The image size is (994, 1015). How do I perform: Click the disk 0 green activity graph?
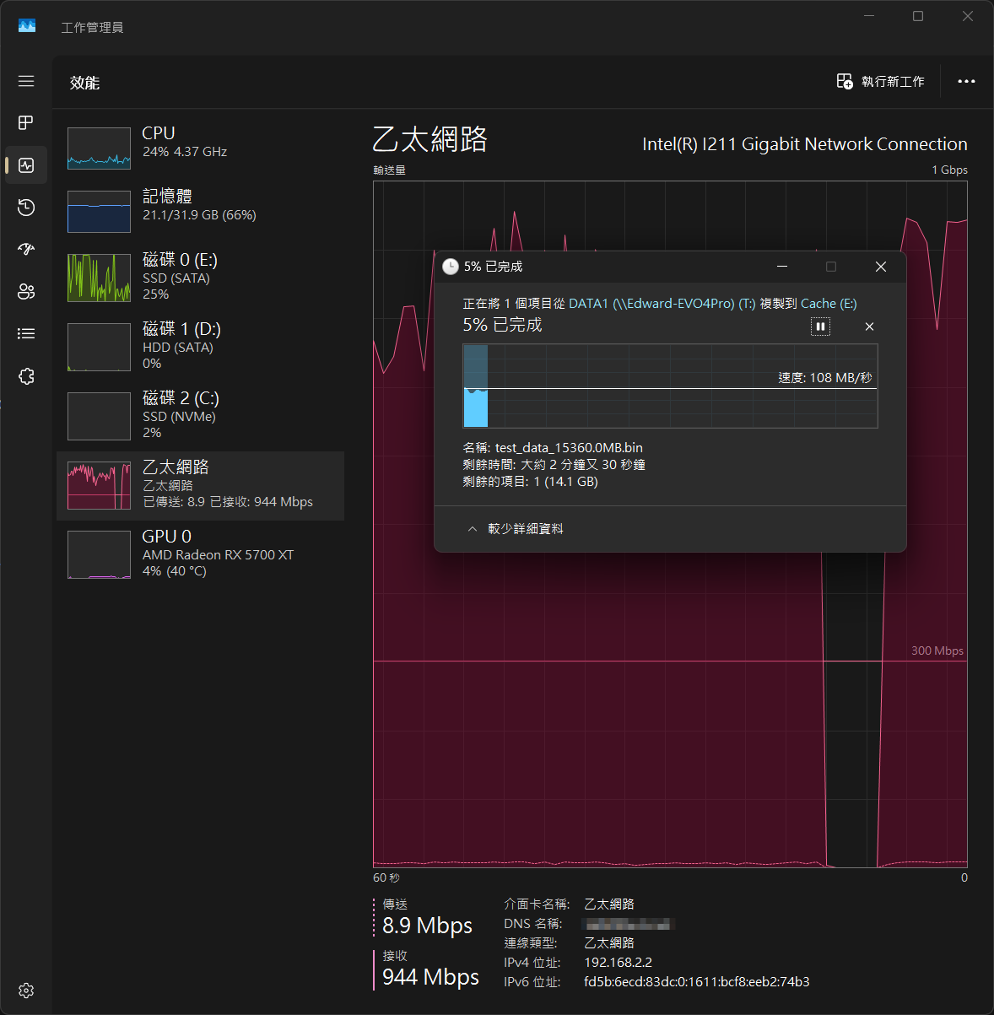99,278
